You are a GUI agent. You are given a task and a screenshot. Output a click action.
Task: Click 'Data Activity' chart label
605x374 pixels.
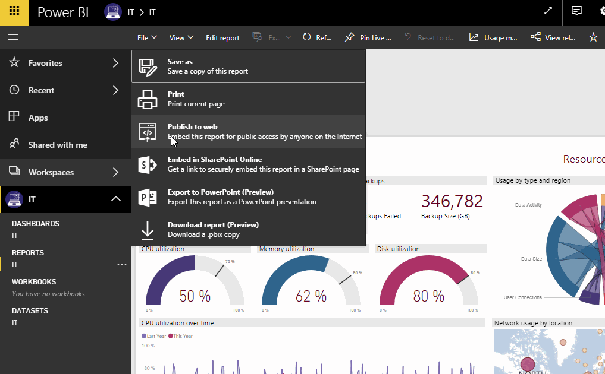pyautogui.click(x=528, y=205)
